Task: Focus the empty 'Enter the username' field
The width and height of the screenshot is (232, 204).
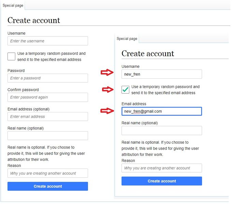Action: coord(47,41)
